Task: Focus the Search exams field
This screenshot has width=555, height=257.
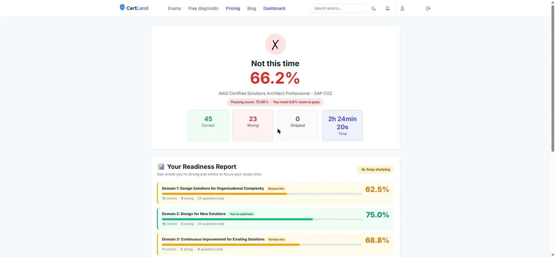Action: 338,8
